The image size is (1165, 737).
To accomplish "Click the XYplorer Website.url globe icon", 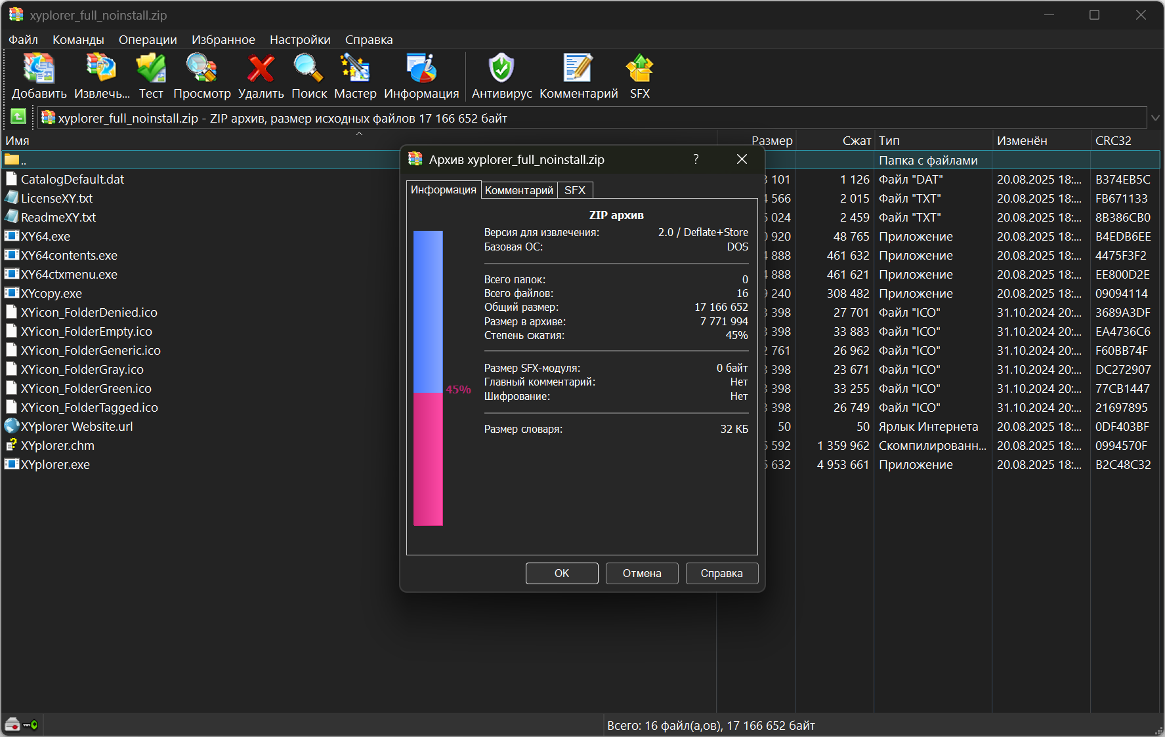I will 12,426.
